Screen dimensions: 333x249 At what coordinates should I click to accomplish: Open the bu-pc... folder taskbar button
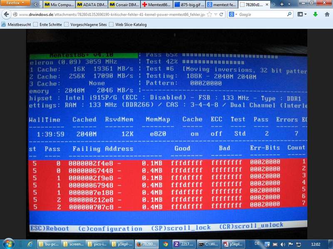tap(49, 244)
